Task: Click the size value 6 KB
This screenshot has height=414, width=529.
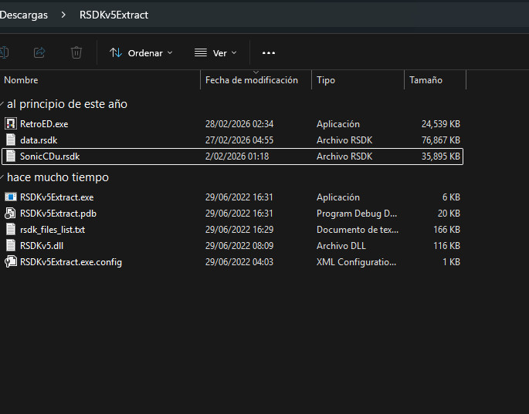Action: 451,197
